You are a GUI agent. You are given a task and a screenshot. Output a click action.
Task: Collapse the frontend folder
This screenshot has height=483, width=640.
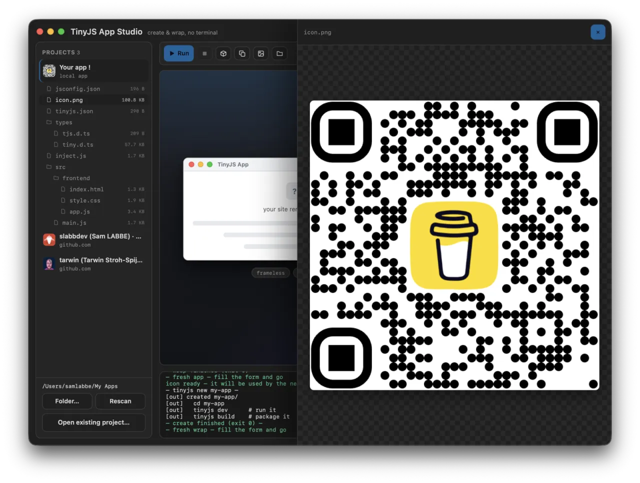pos(94,178)
